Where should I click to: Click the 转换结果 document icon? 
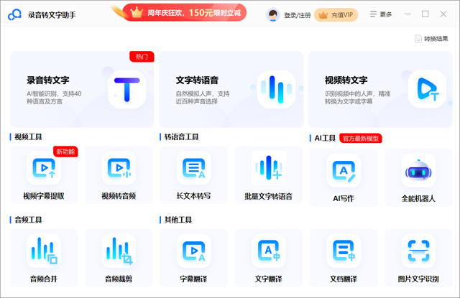(x=418, y=39)
